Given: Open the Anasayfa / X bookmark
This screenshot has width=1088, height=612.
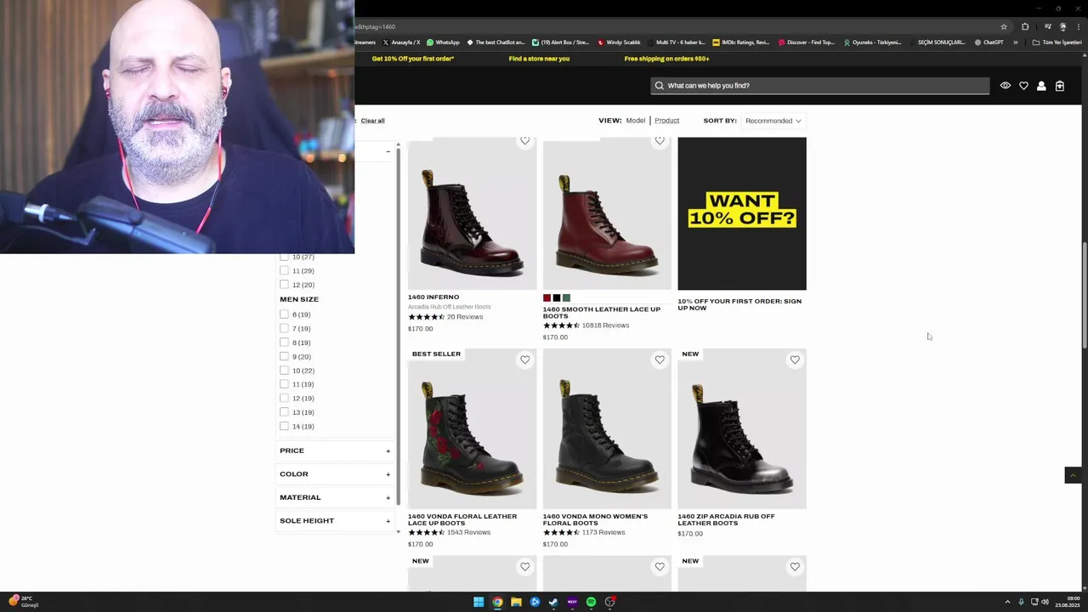Looking at the screenshot, I should pyautogui.click(x=401, y=42).
